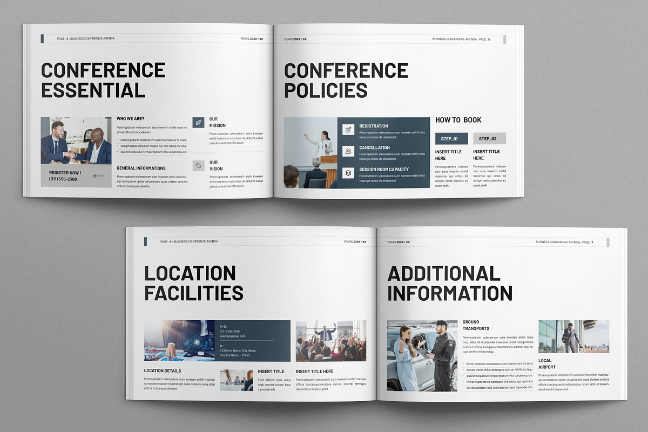Viewport: 648px width, 432px height.
Task: Click the P / E : contact label
Action: coord(224,327)
